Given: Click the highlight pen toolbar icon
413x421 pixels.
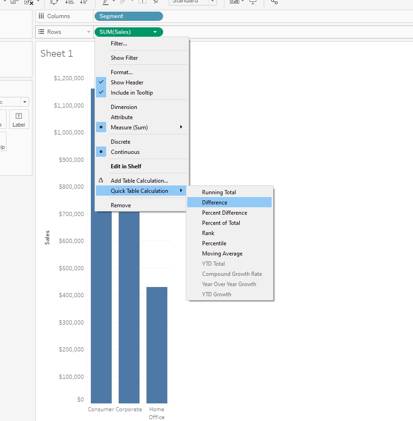Looking at the screenshot, I should [x=106, y=2].
